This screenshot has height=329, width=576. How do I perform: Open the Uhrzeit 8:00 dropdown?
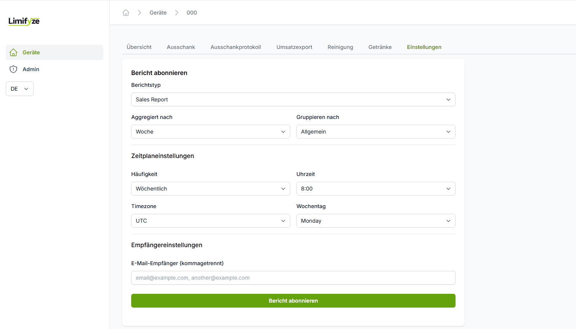click(x=376, y=189)
